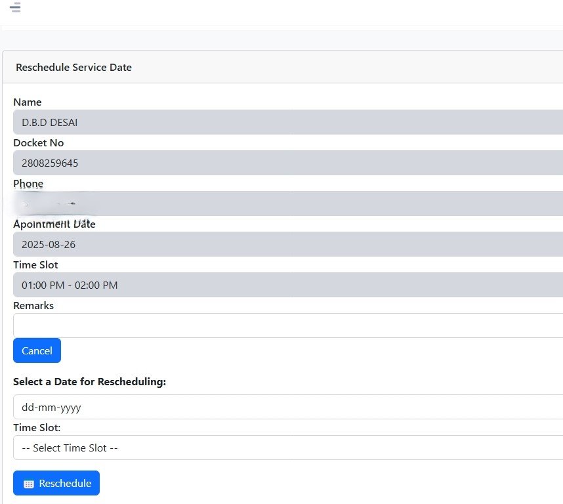The height and width of the screenshot is (504, 563).
Task: Select the Docket No field 2808259645
Action: point(287,163)
